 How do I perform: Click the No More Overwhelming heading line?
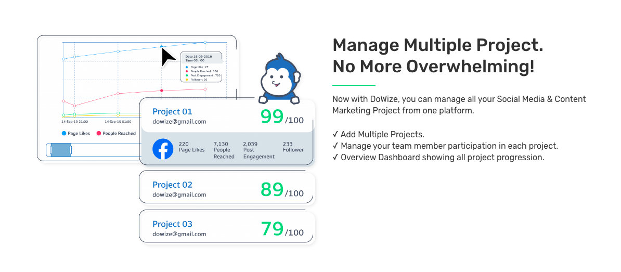tap(433, 66)
